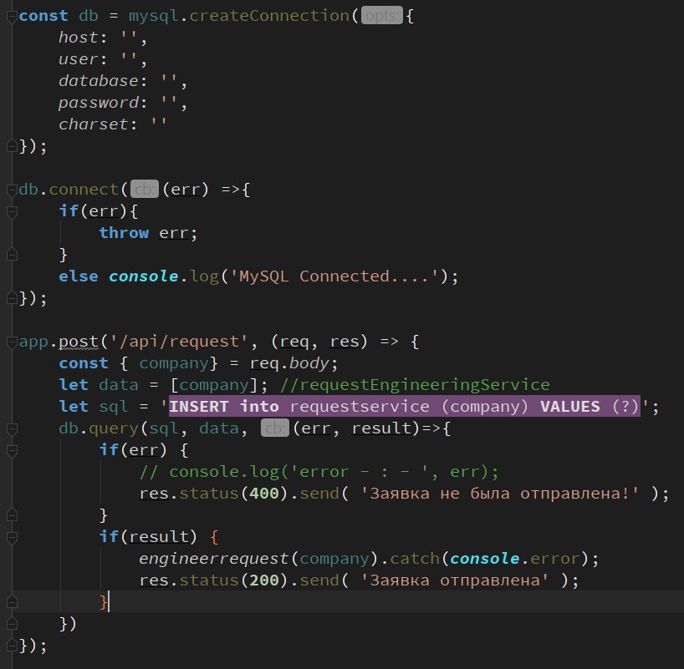Click the commented-out console.log('error line
Screen dimensions: 684x669
[x=319, y=472]
